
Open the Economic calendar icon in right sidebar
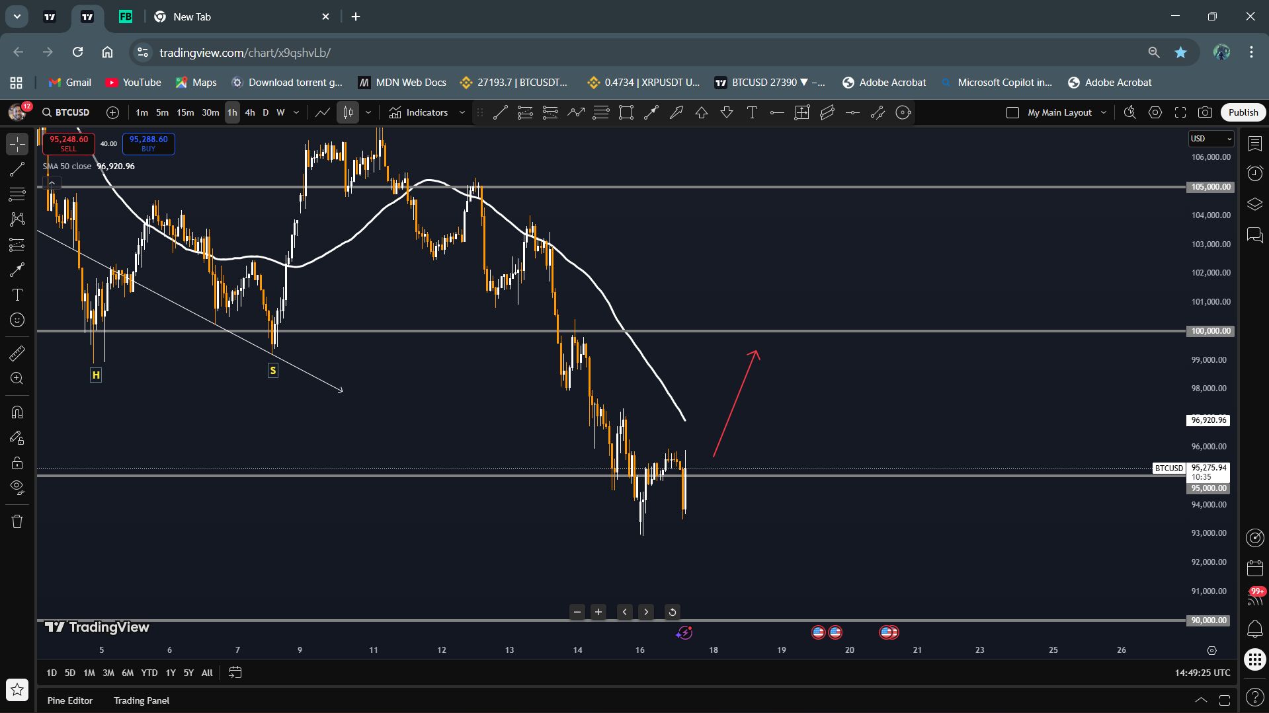tap(1254, 568)
